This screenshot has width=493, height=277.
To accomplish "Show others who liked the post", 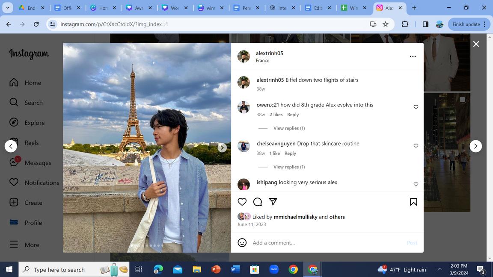I will tap(337, 217).
